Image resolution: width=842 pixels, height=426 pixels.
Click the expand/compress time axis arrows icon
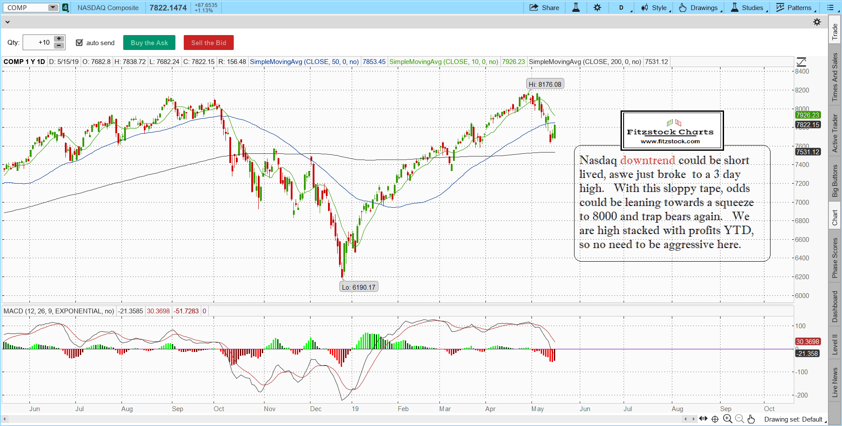(x=703, y=419)
